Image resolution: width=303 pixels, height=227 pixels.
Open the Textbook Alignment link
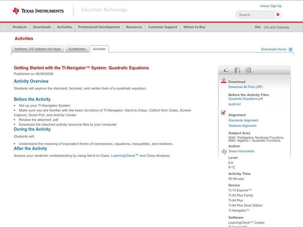pos(242,126)
